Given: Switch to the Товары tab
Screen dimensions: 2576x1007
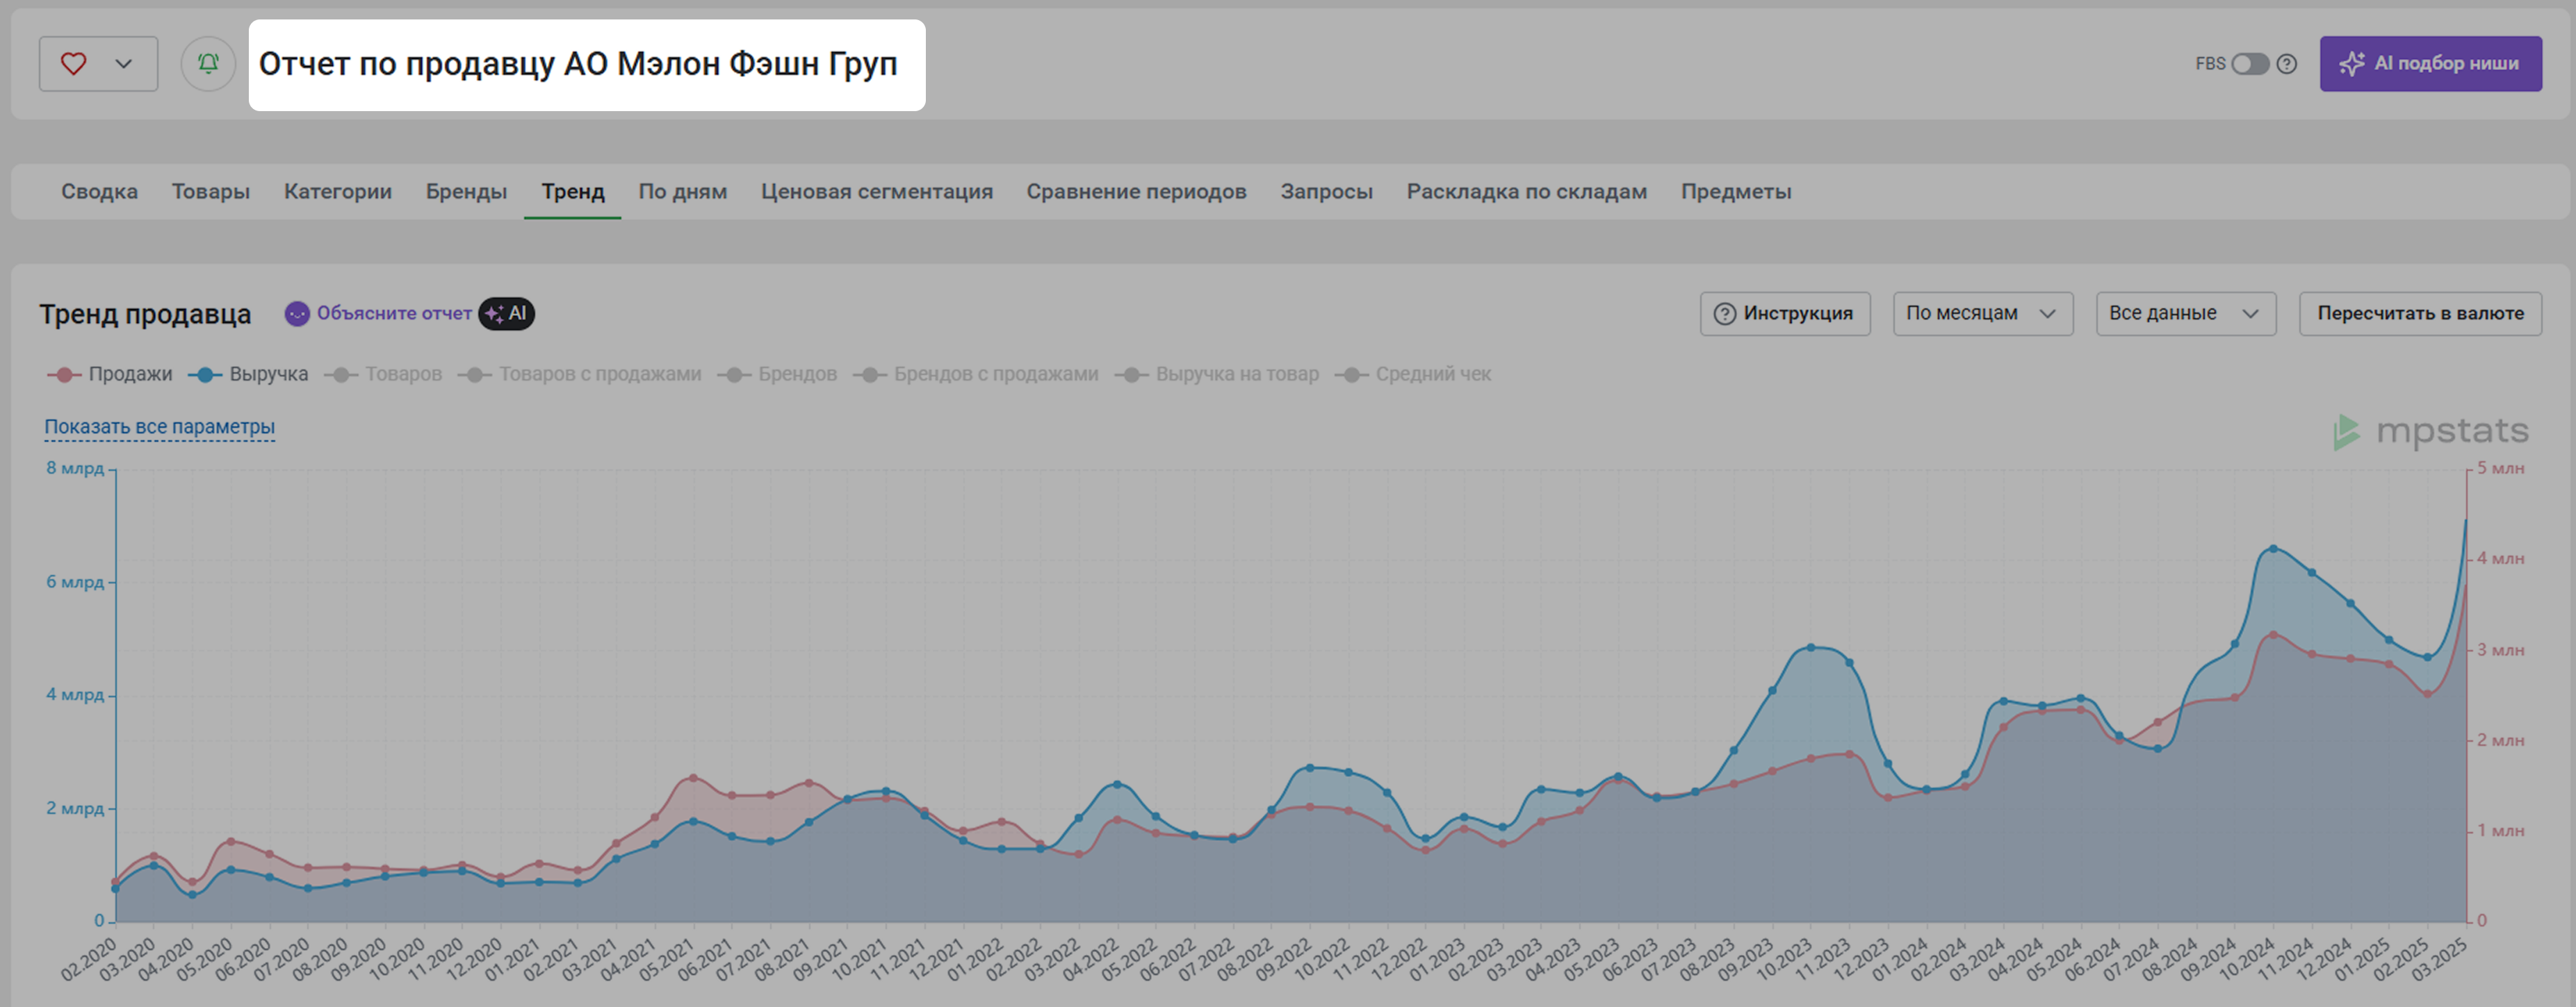Looking at the screenshot, I should point(210,191).
